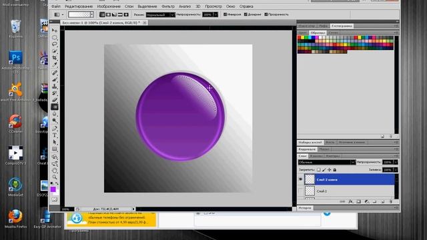Delete the selected layer
Screen dimensions: 427x240
(390, 201)
